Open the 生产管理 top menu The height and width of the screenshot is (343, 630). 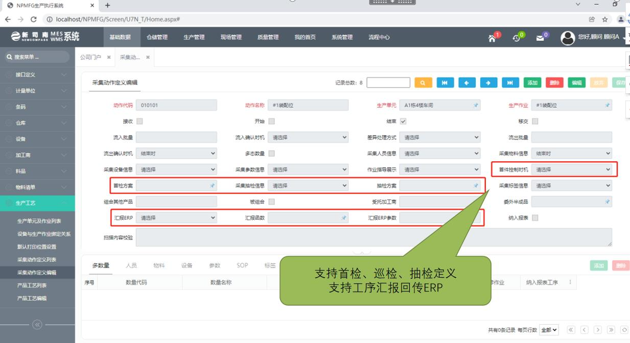click(194, 37)
